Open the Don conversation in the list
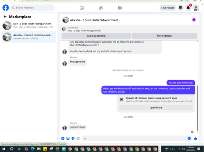 pos(29,25)
